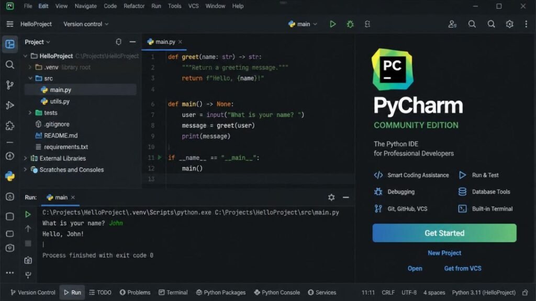Open the Project tool window icon in the left sidebar
The height and width of the screenshot is (301, 536).
[10, 44]
